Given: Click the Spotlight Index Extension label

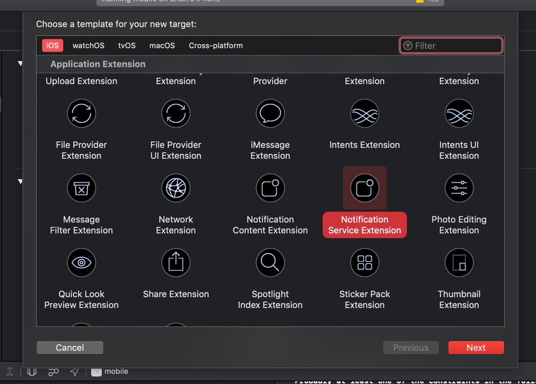Looking at the screenshot, I should (x=270, y=299).
